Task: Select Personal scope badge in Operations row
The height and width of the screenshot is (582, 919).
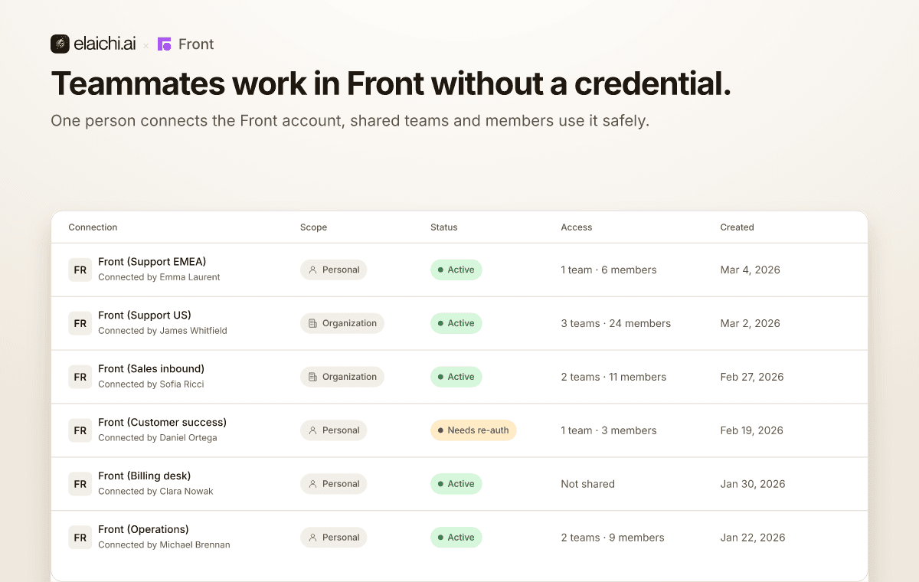Action: pos(333,538)
